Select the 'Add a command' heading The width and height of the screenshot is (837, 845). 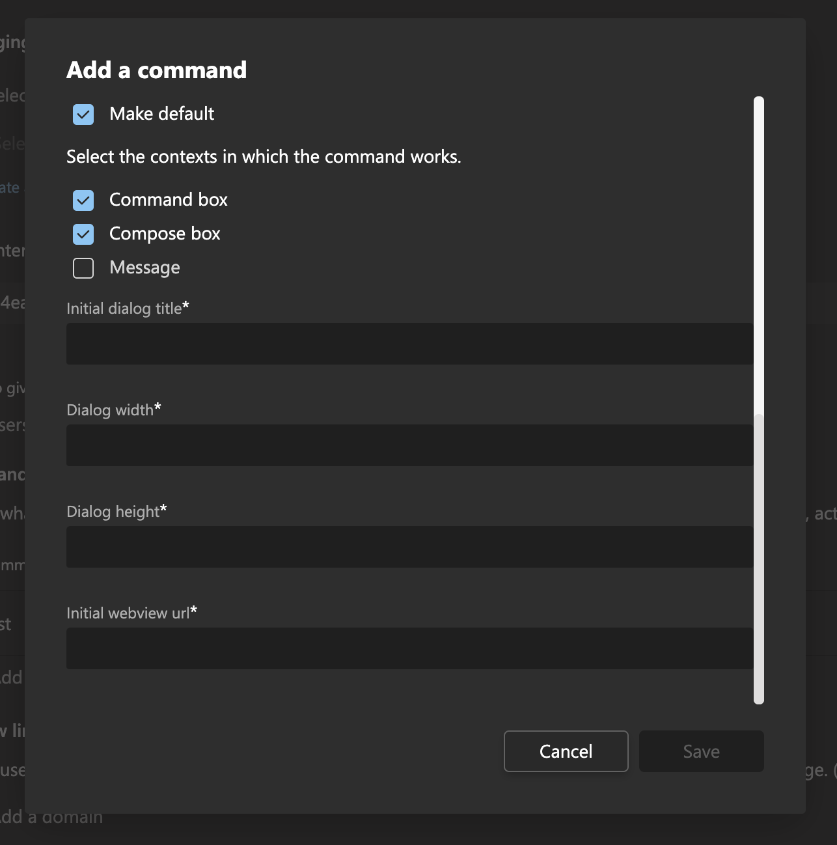point(157,70)
